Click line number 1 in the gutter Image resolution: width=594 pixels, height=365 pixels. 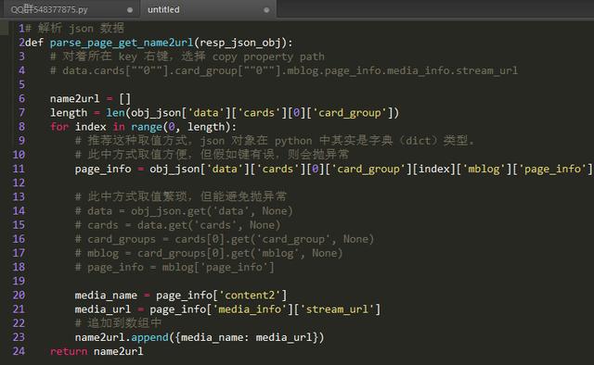click(x=21, y=29)
